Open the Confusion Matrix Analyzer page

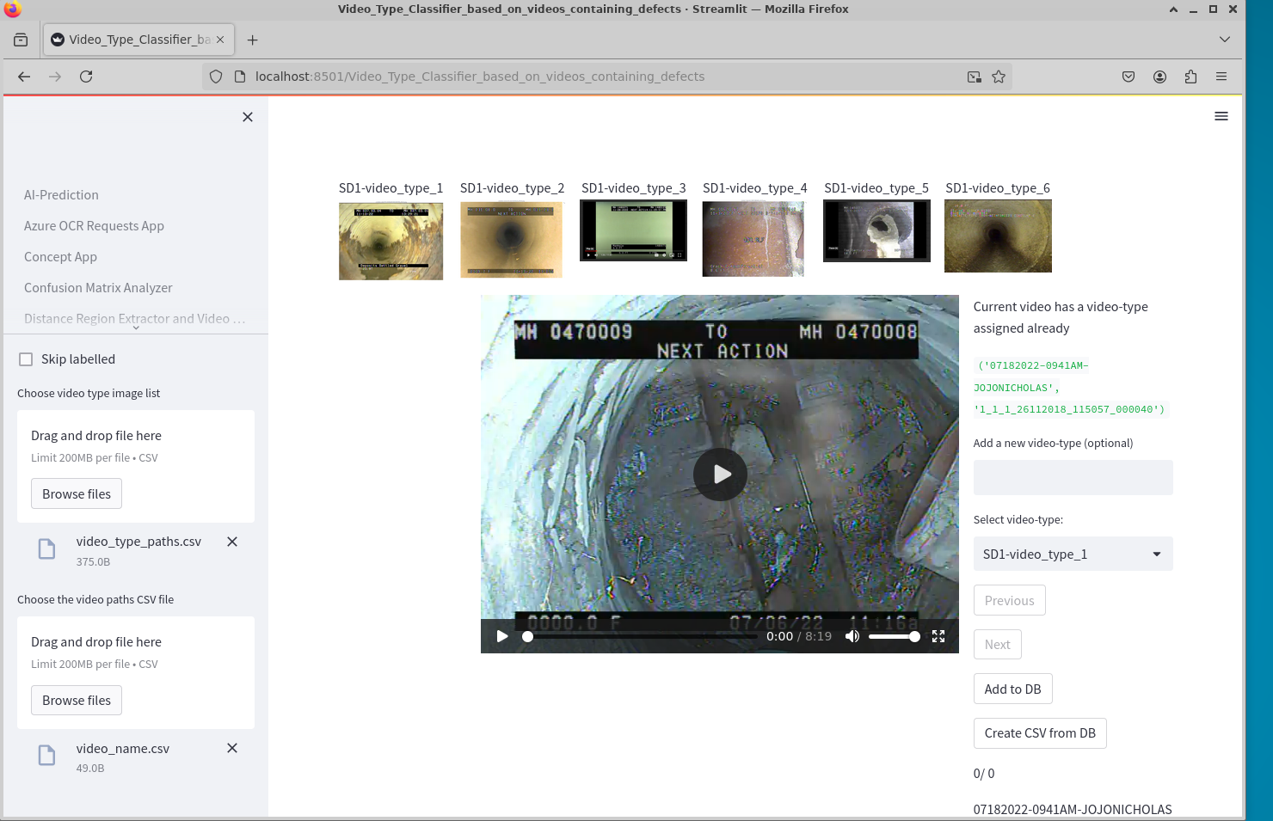pyautogui.click(x=98, y=288)
